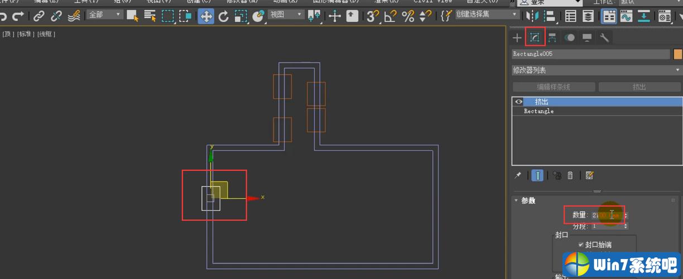This screenshot has height=279, width=683.
Task: Select the Link tool (chain icon)
Action: pyautogui.click(x=39, y=16)
